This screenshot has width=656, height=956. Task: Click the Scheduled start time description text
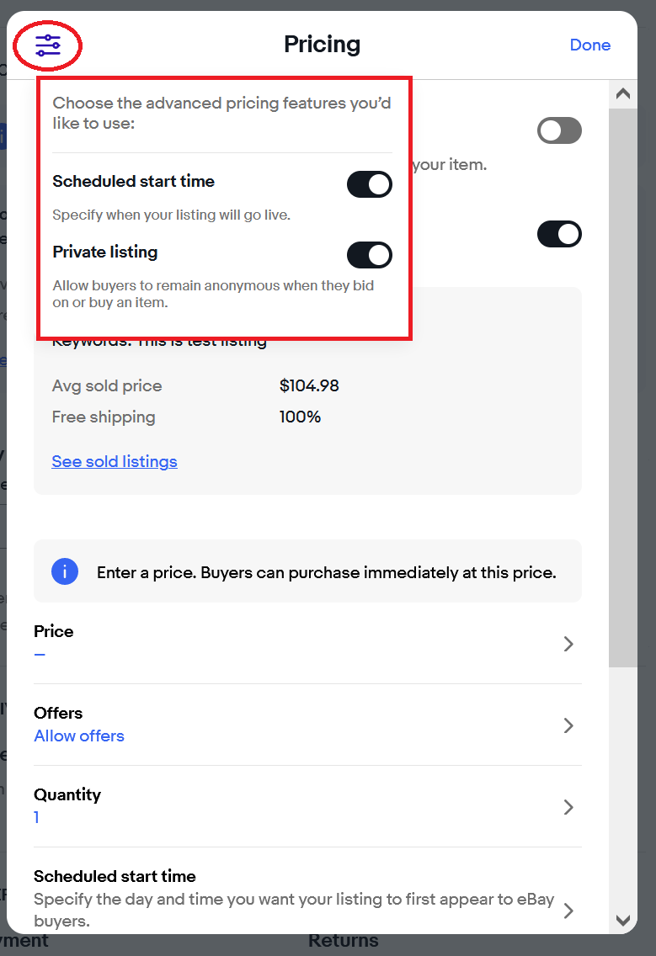[x=294, y=910]
